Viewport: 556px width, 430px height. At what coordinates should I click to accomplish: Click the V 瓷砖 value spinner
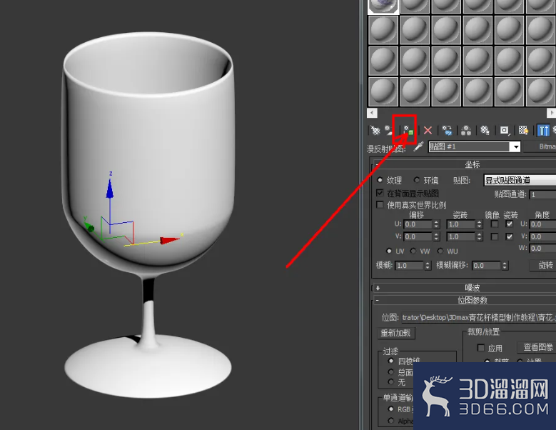coord(480,236)
